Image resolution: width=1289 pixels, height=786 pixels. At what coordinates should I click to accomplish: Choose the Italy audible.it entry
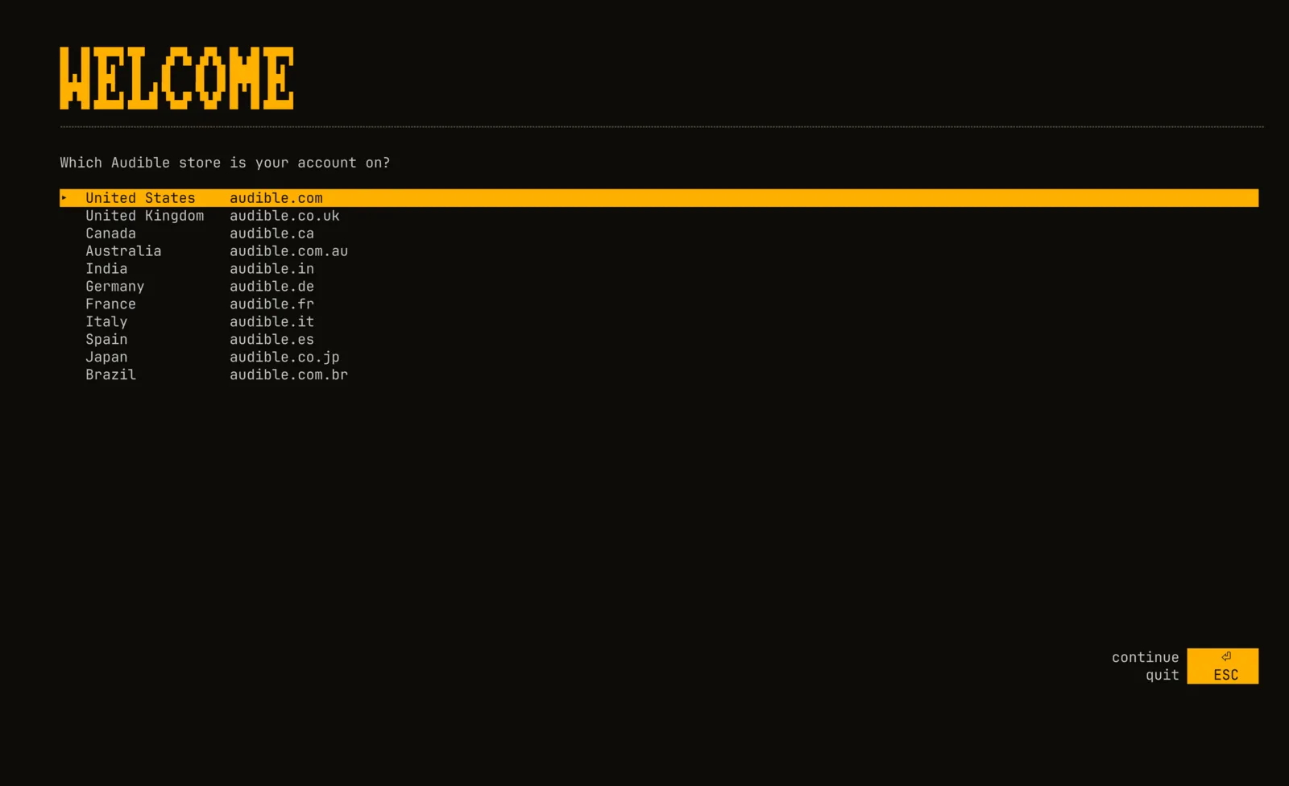point(659,322)
